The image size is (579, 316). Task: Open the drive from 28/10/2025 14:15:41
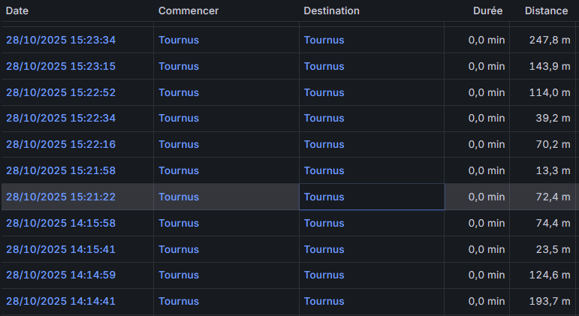[x=61, y=249]
